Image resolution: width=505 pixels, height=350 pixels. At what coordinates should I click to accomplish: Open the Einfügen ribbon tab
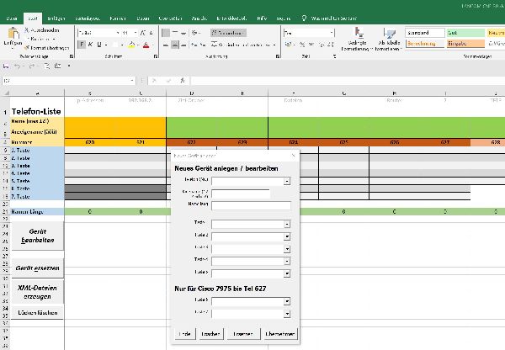pyautogui.click(x=56, y=16)
